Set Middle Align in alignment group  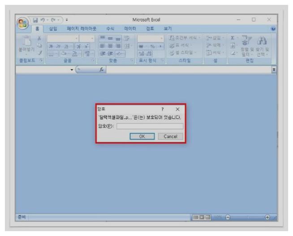[x=110, y=38]
